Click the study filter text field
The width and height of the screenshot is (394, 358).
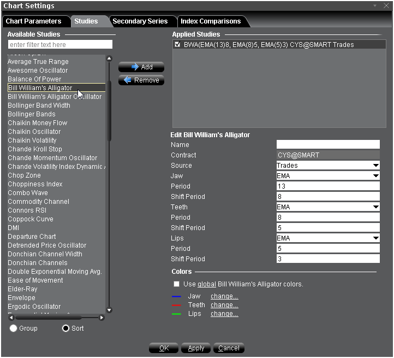click(x=60, y=44)
